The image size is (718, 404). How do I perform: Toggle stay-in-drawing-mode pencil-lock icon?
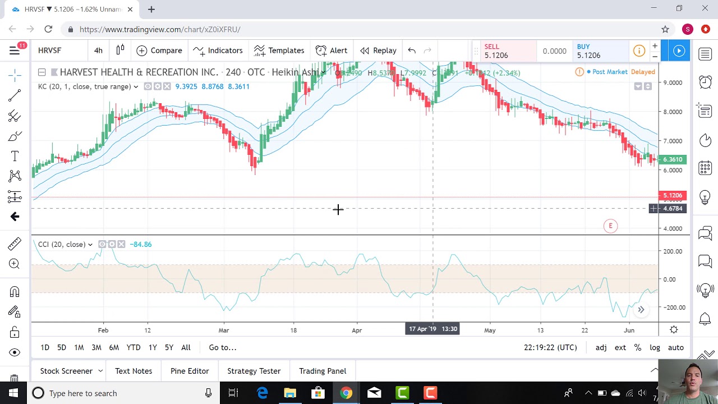coord(15,312)
